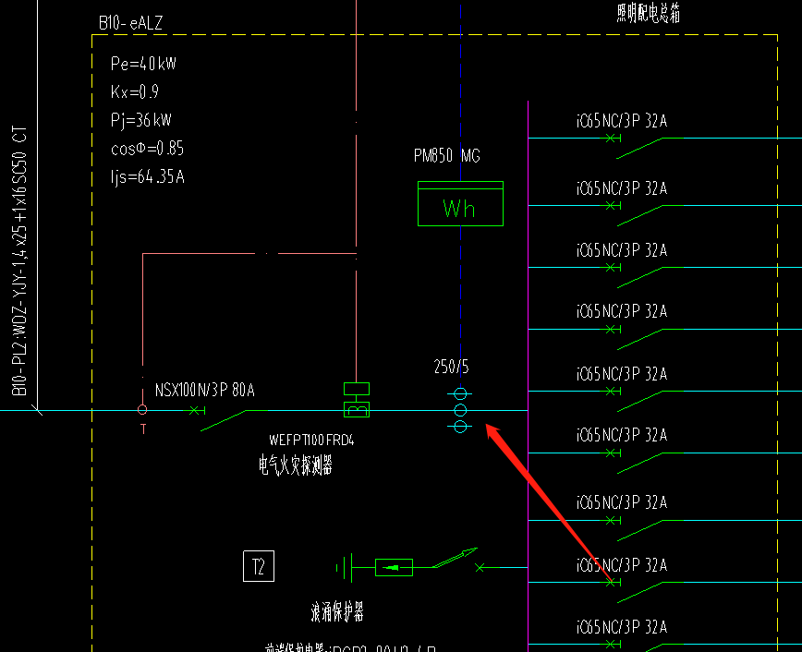Select the green Wh energy meter box
The width and height of the screenshot is (802, 652).
point(460,203)
